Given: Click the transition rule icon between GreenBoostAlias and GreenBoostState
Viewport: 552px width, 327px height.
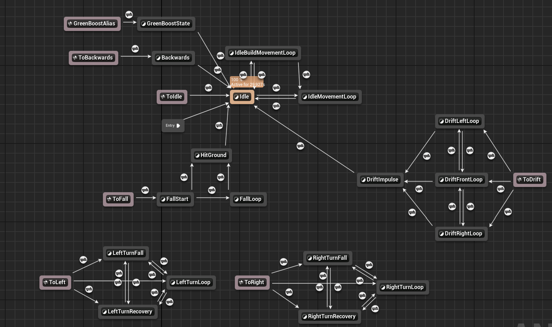Looking at the screenshot, I should click(129, 15).
